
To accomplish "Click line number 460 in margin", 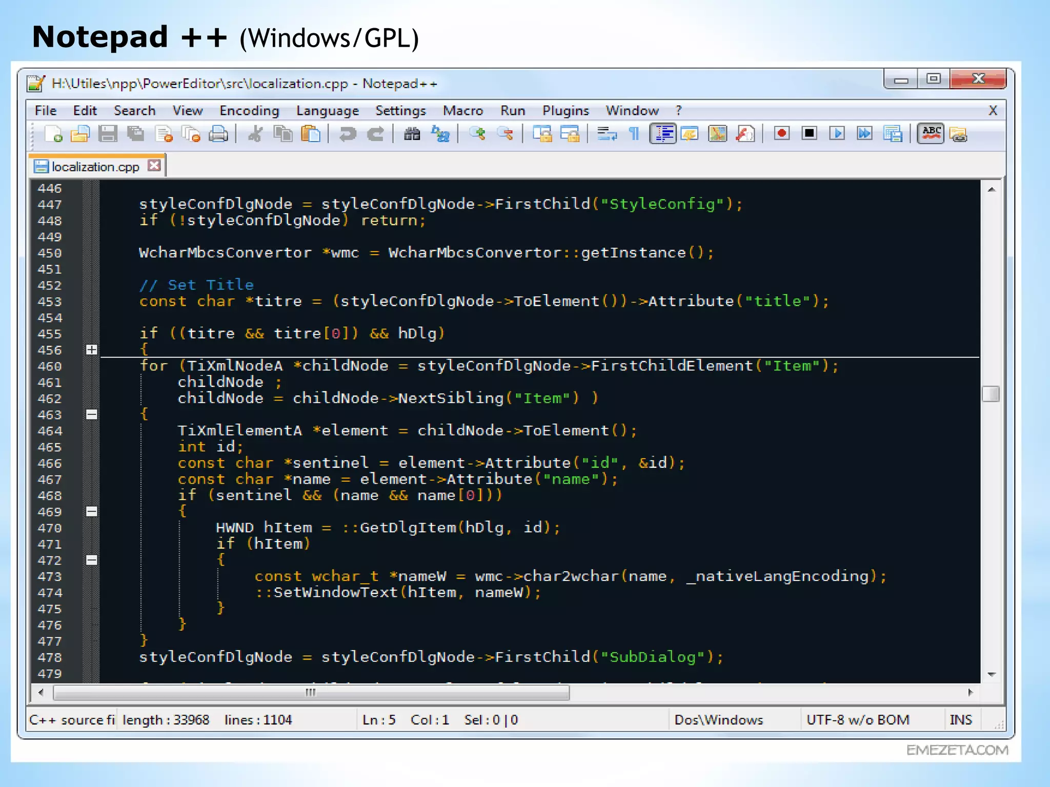I will [x=50, y=366].
